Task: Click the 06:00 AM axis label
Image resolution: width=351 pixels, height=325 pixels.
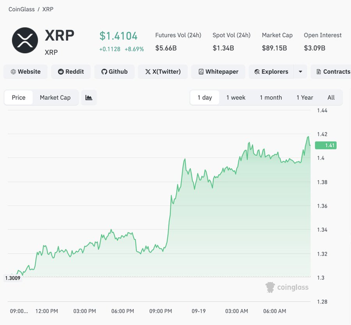Action: (275, 311)
